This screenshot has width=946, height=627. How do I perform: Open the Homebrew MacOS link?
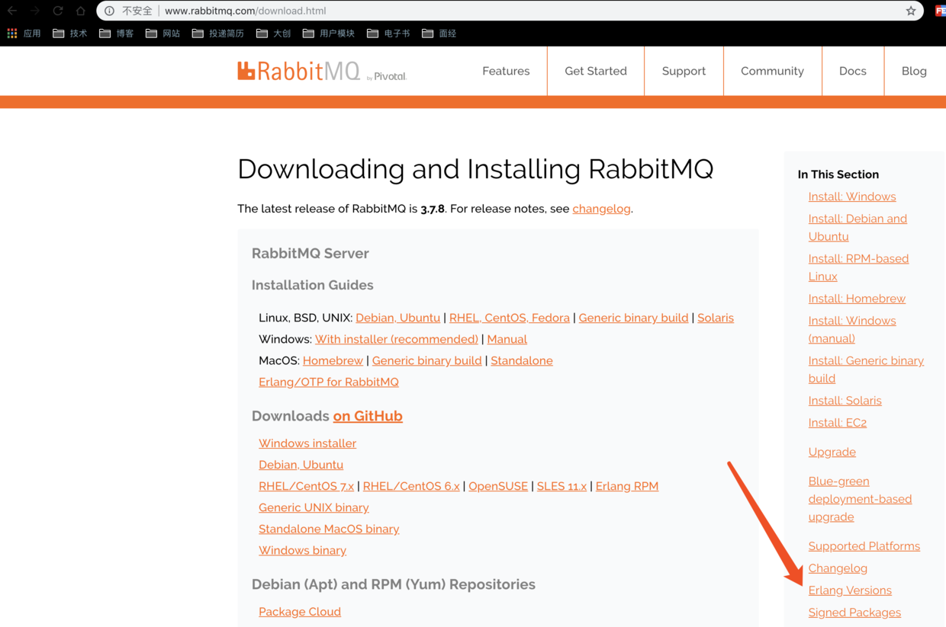333,360
